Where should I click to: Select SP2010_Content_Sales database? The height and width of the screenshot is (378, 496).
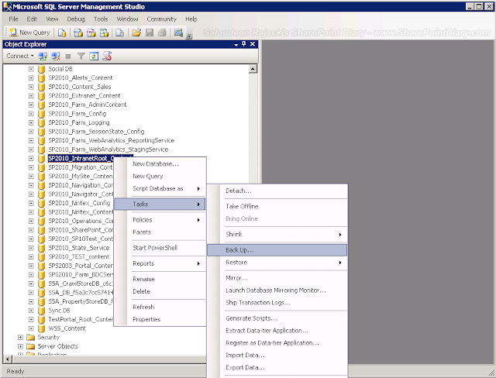tap(79, 87)
